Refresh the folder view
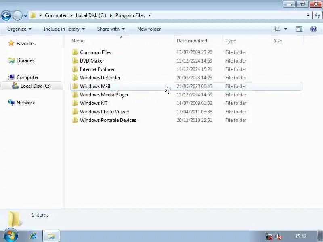The image size is (323, 242). pos(317,15)
